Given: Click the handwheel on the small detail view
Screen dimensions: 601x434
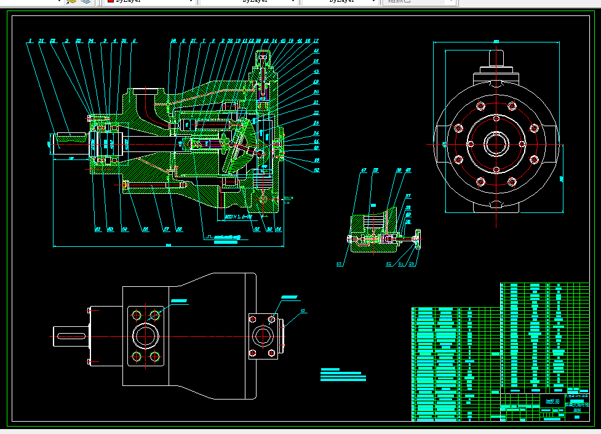Looking at the screenshot, I should [418, 239].
